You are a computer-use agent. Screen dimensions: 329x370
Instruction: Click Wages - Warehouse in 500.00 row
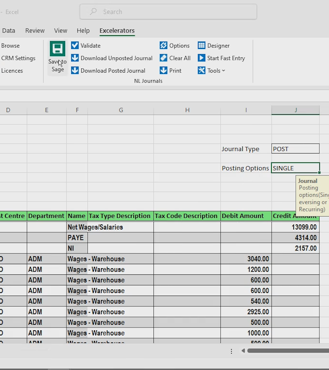click(96, 322)
